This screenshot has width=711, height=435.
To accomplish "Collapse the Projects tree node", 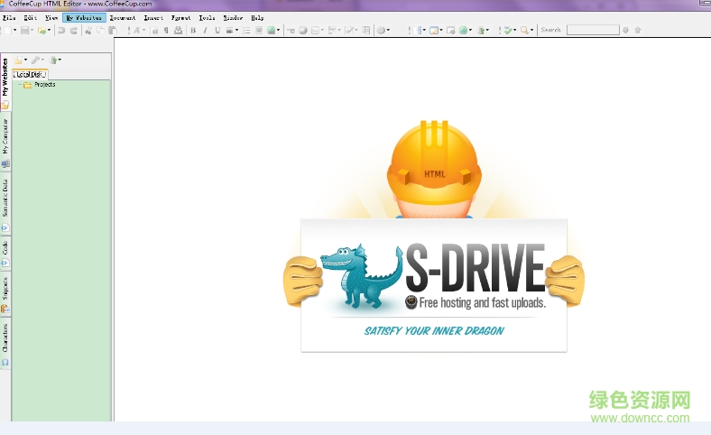I will 18,85.
